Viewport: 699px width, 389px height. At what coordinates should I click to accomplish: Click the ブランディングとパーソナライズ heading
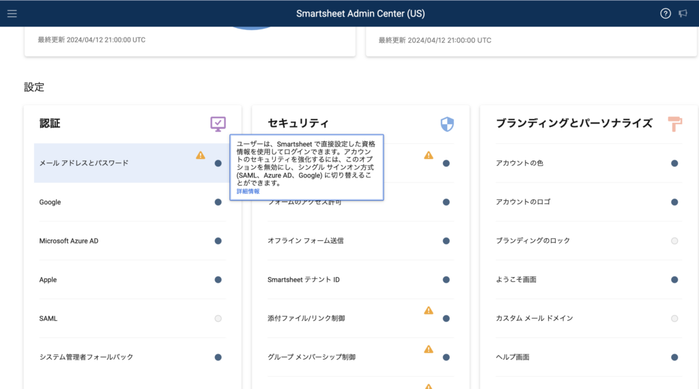coord(573,124)
